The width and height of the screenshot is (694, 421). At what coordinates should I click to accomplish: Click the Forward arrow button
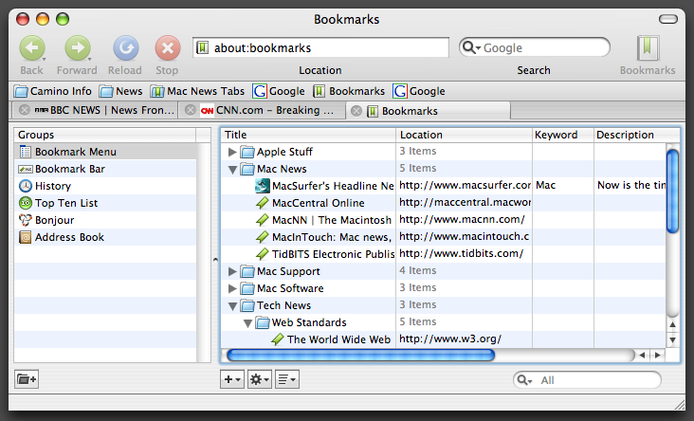(78, 47)
